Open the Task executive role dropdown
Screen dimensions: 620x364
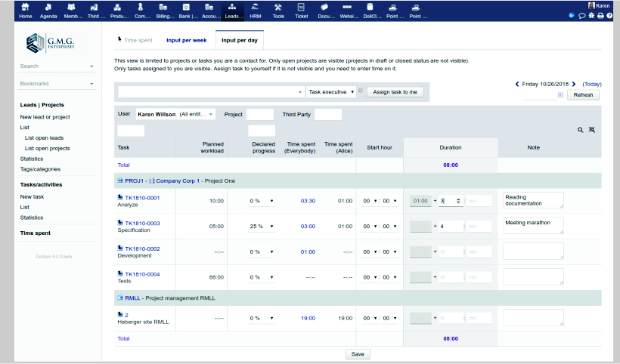coord(331,92)
